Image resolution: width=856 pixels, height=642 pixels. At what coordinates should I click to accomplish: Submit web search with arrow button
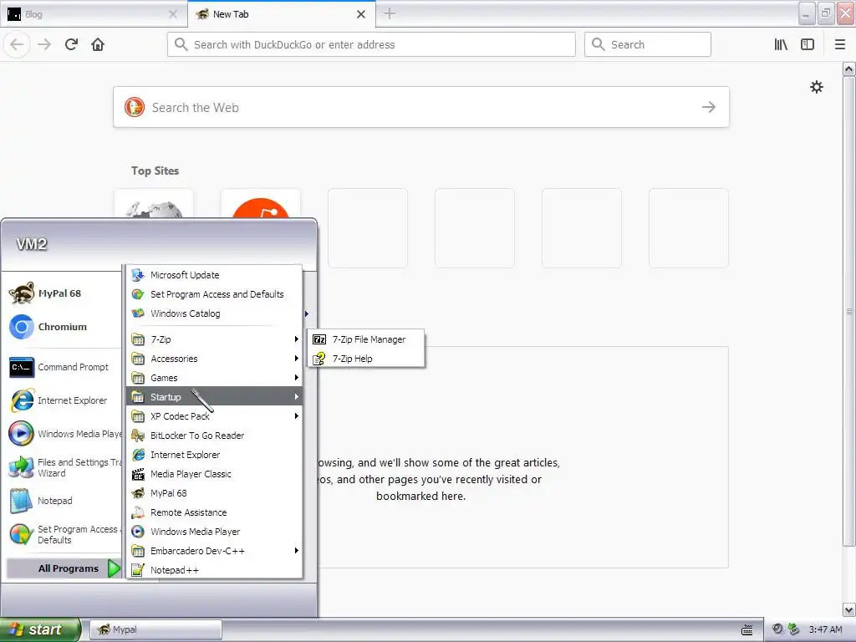pyautogui.click(x=708, y=107)
